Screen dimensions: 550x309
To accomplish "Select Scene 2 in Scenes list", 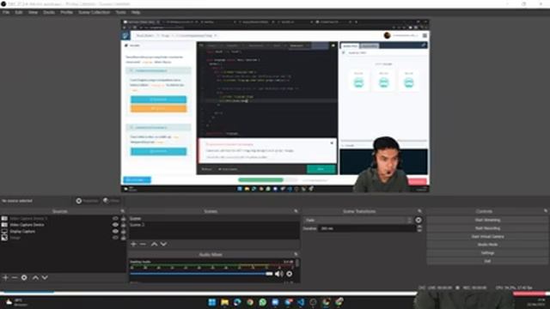I will pyautogui.click(x=214, y=225).
